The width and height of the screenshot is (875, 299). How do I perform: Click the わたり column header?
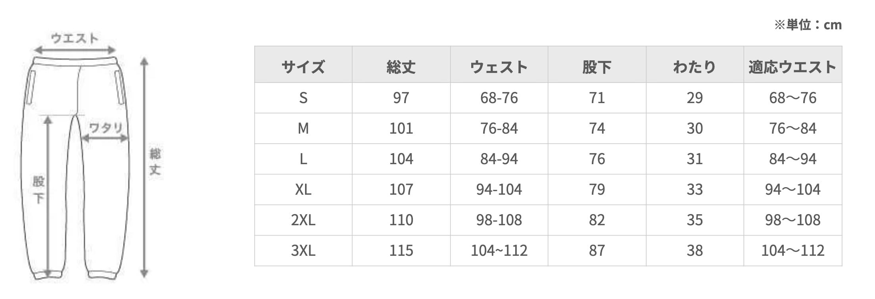click(x=695, y=67)
